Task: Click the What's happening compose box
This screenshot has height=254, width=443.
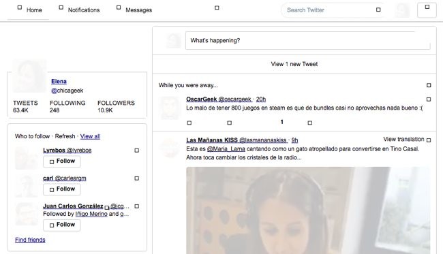Action: click(x=307, y=41)
